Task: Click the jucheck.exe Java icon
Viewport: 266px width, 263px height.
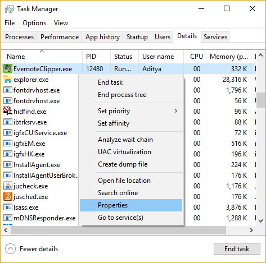Action: [x=8, y=186]
